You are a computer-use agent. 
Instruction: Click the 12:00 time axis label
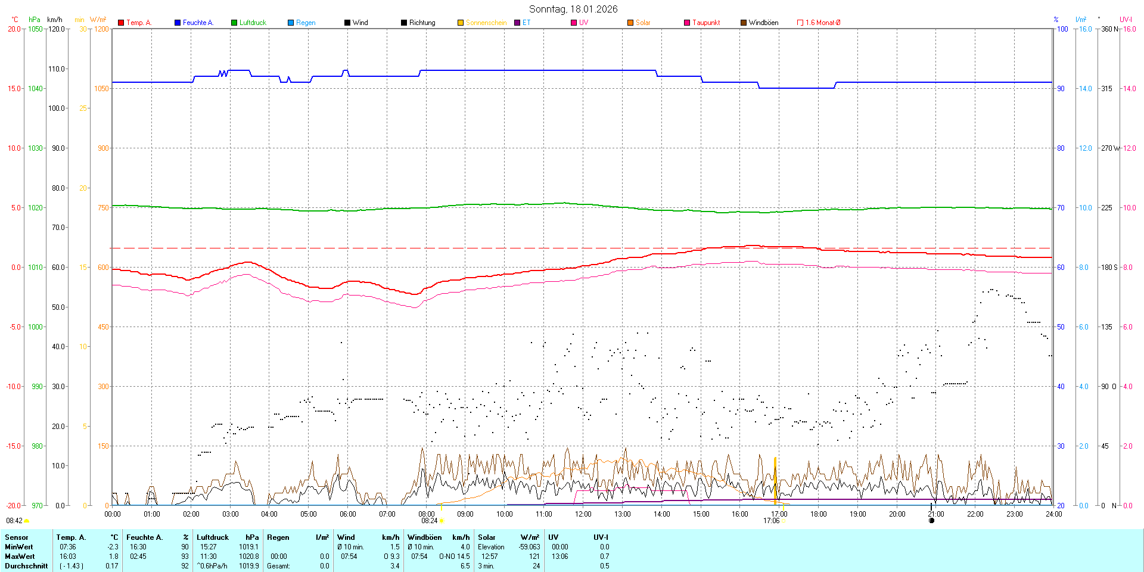pos(583,514)
